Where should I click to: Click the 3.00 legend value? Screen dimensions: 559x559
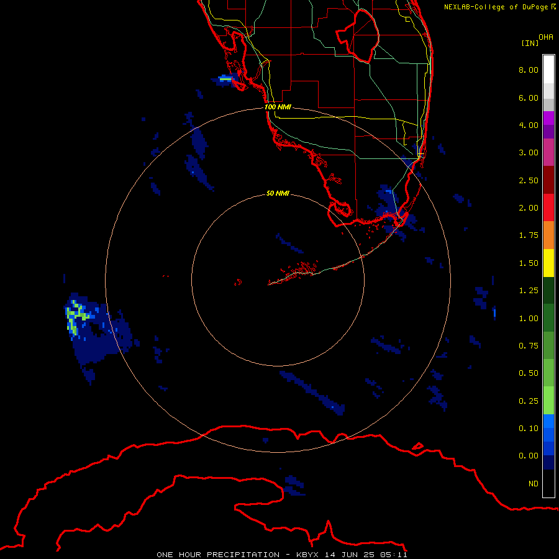[529, 153]
